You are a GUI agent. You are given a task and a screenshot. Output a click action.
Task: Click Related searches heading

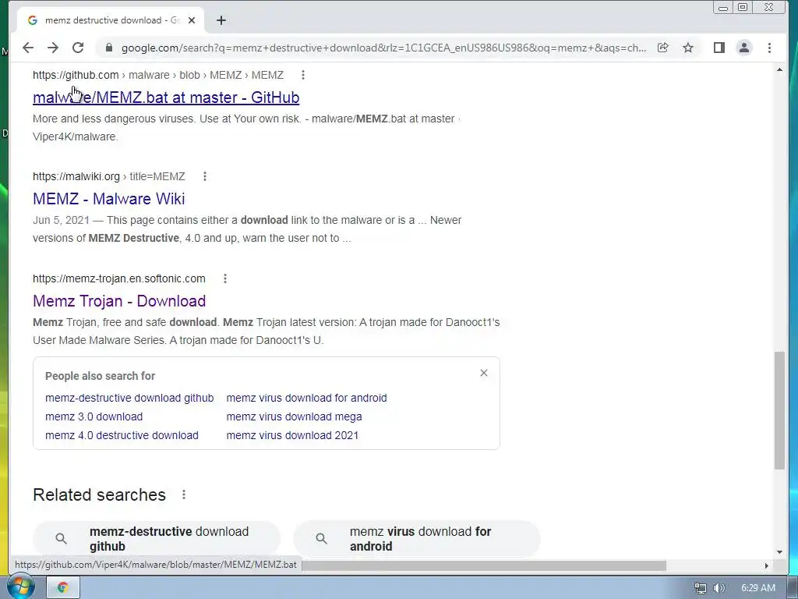pyautogui.click(x=99, y=494)
